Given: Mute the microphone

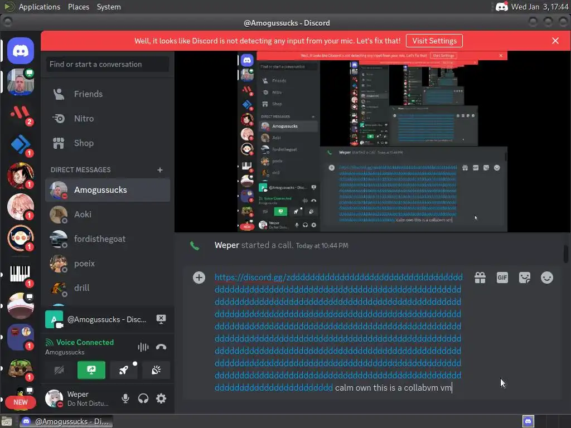Looking at the screenshot, I should (125, 398).
